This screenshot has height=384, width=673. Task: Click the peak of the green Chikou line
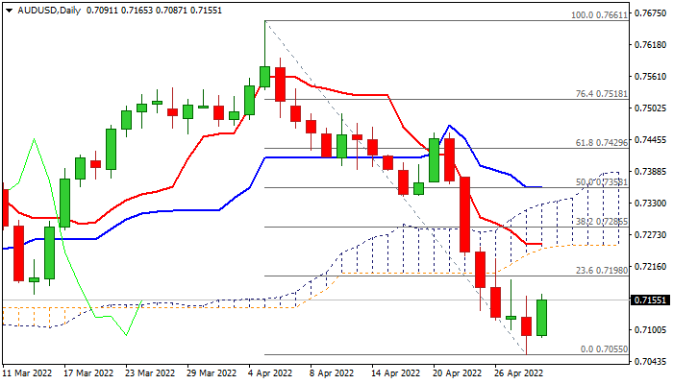pos(34,139)
